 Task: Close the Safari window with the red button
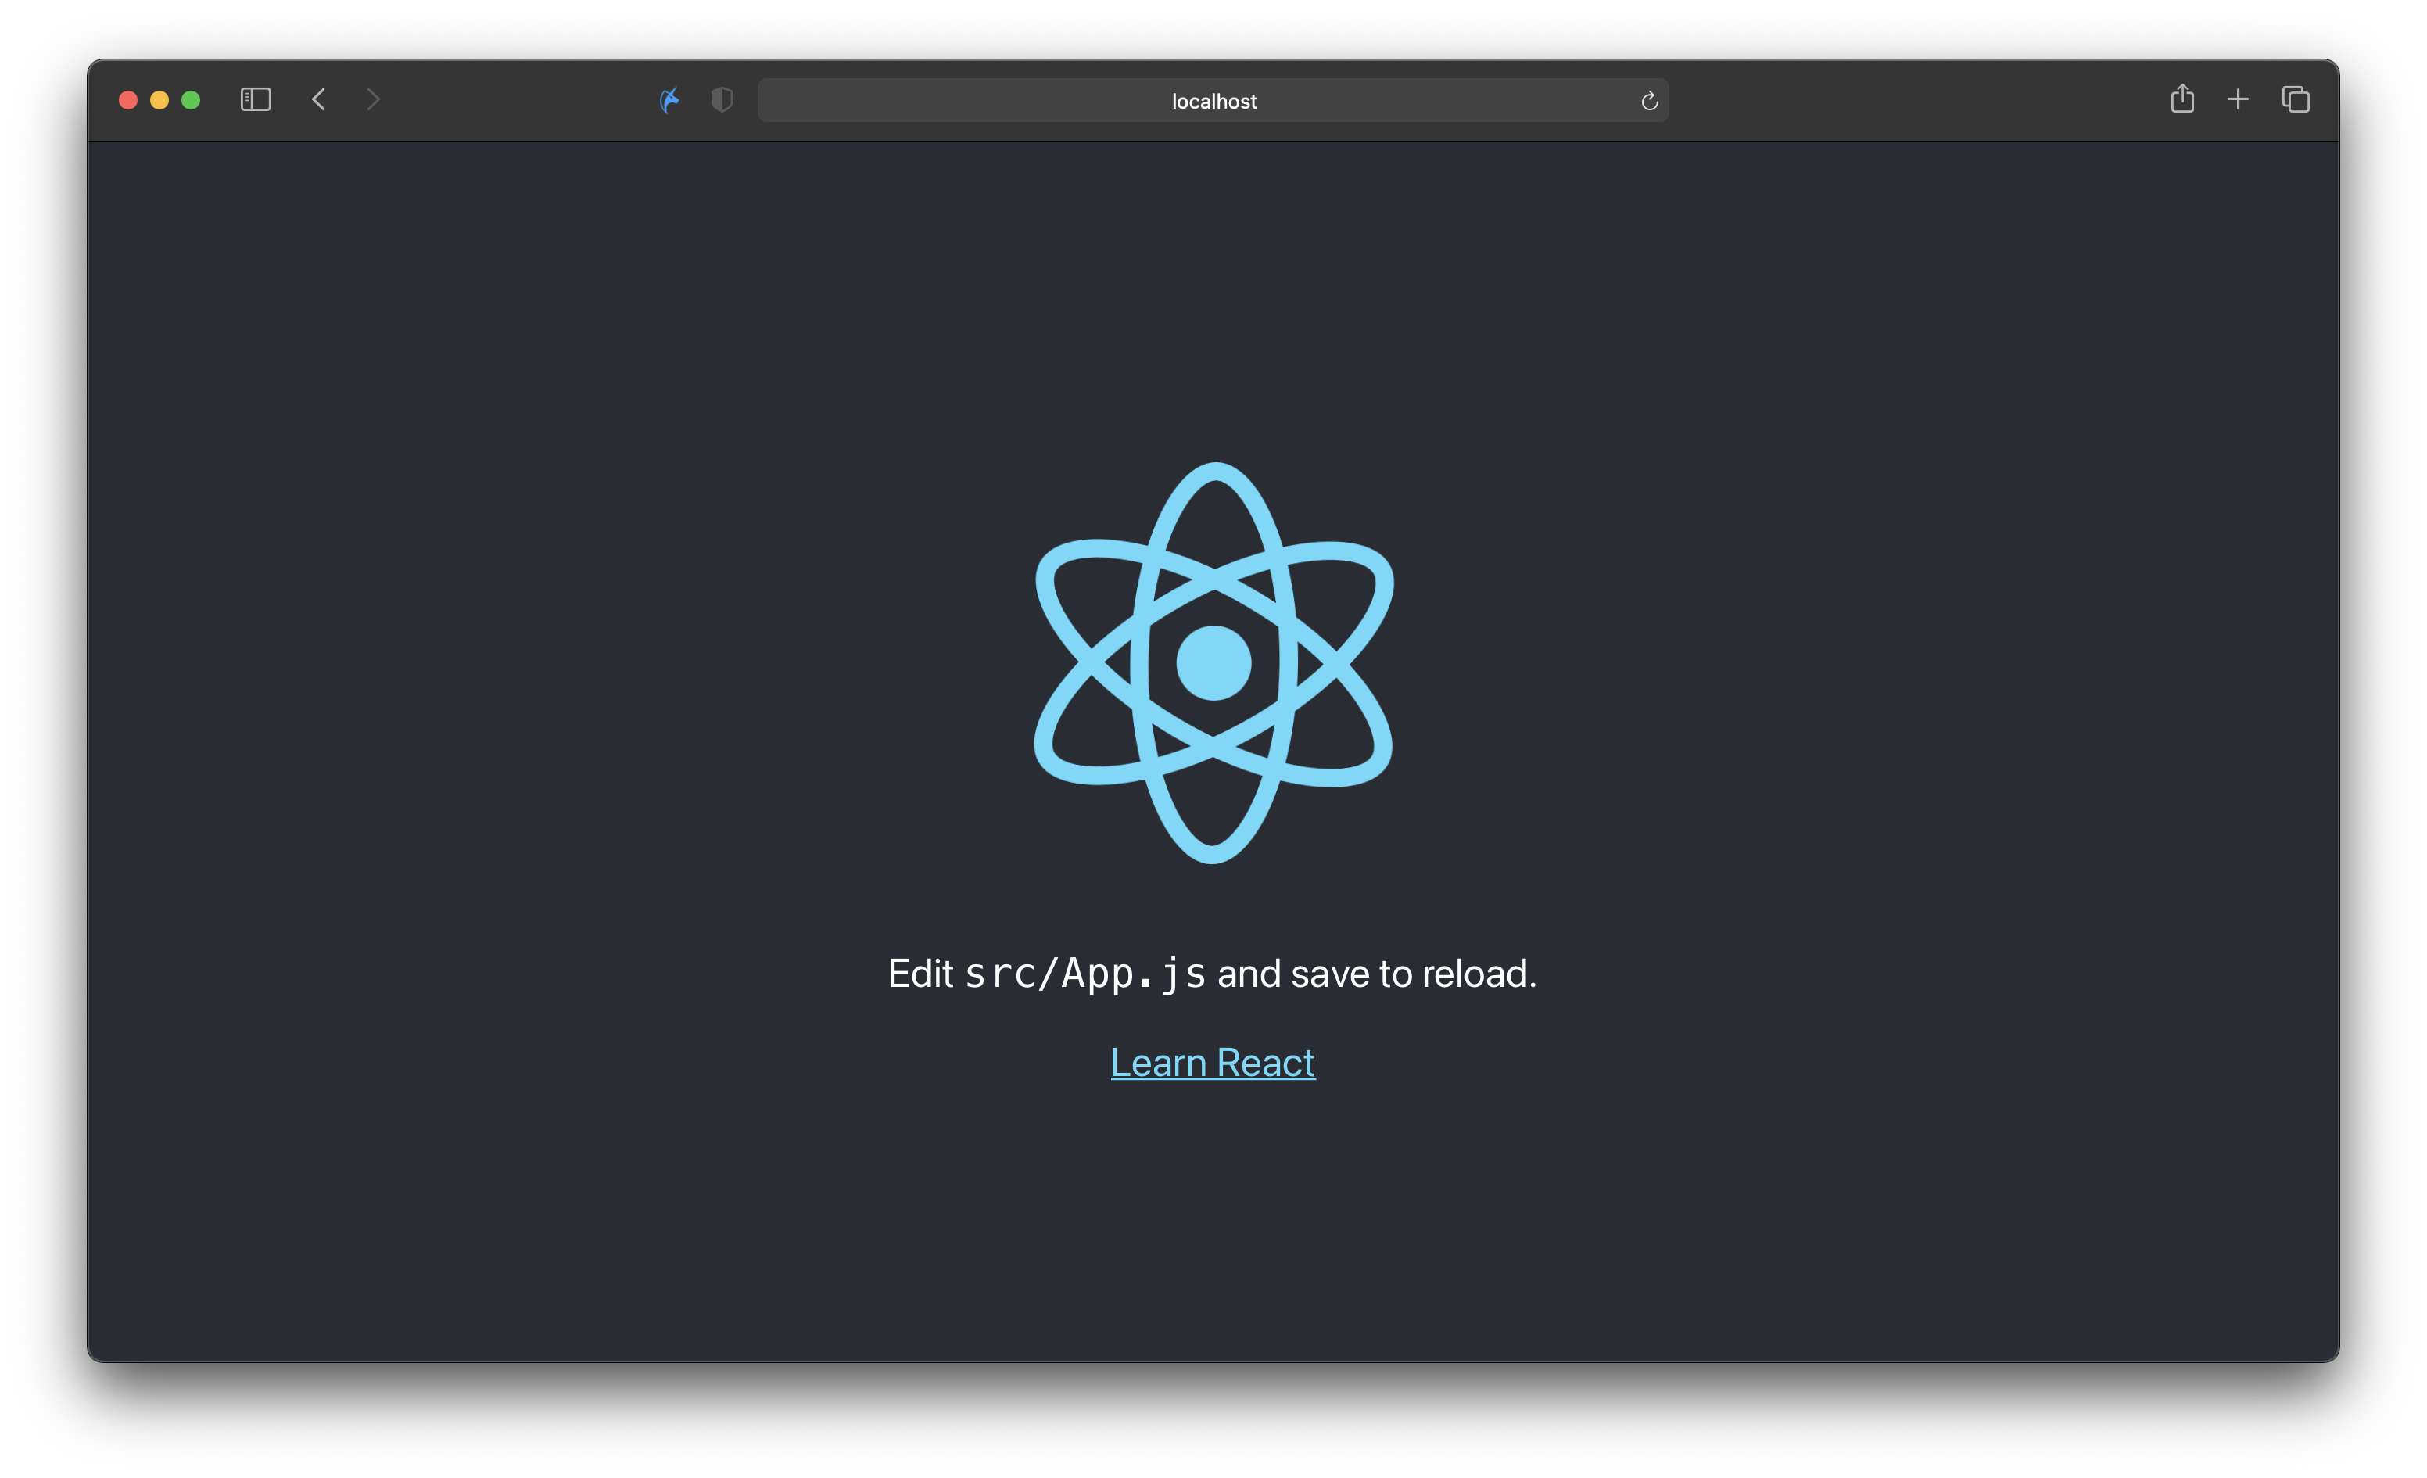[x=128, y=99]
